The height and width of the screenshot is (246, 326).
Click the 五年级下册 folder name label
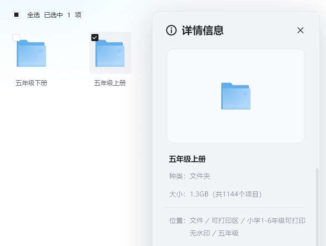[x=31, y=83]
